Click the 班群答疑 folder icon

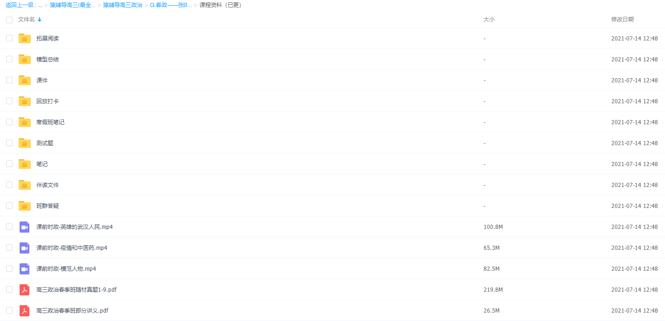(x=25, y=206)
